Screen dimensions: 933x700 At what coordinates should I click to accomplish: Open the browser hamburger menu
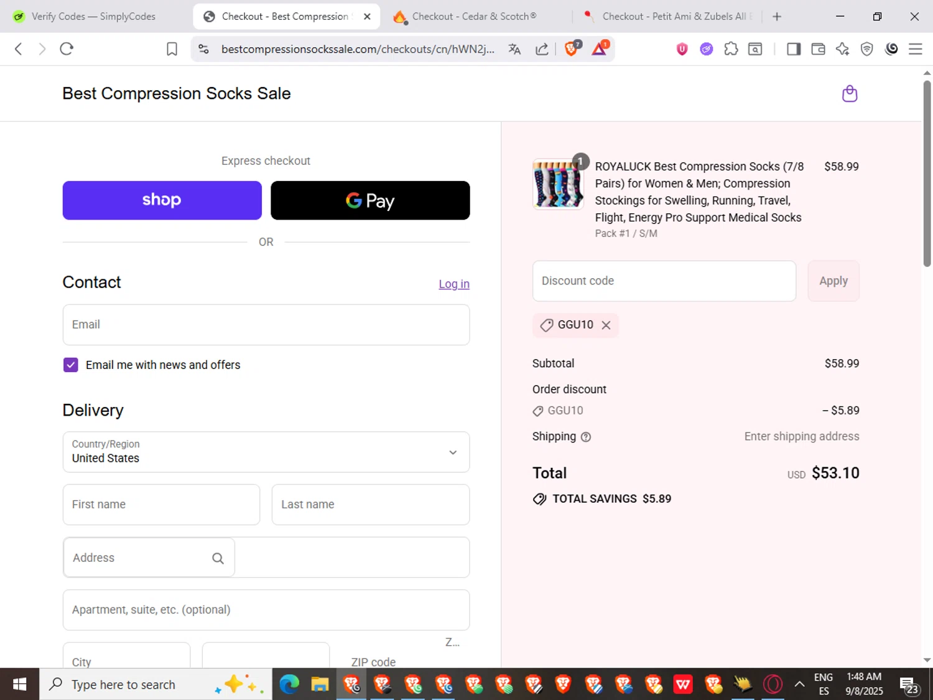pyautogui.click(x=916, y=49)
